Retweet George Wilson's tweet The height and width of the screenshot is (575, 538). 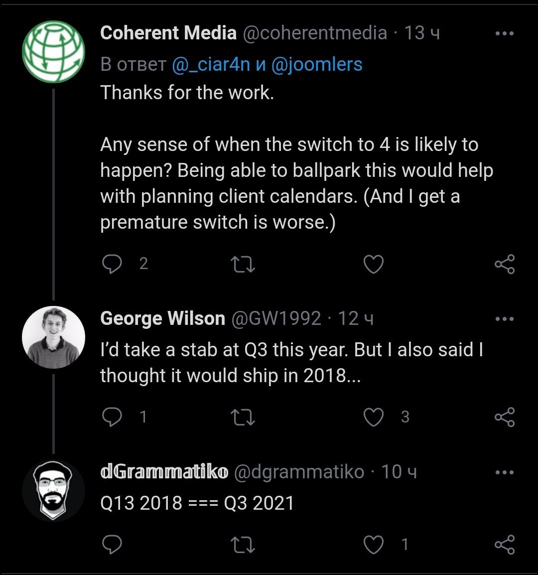[244, 417]
